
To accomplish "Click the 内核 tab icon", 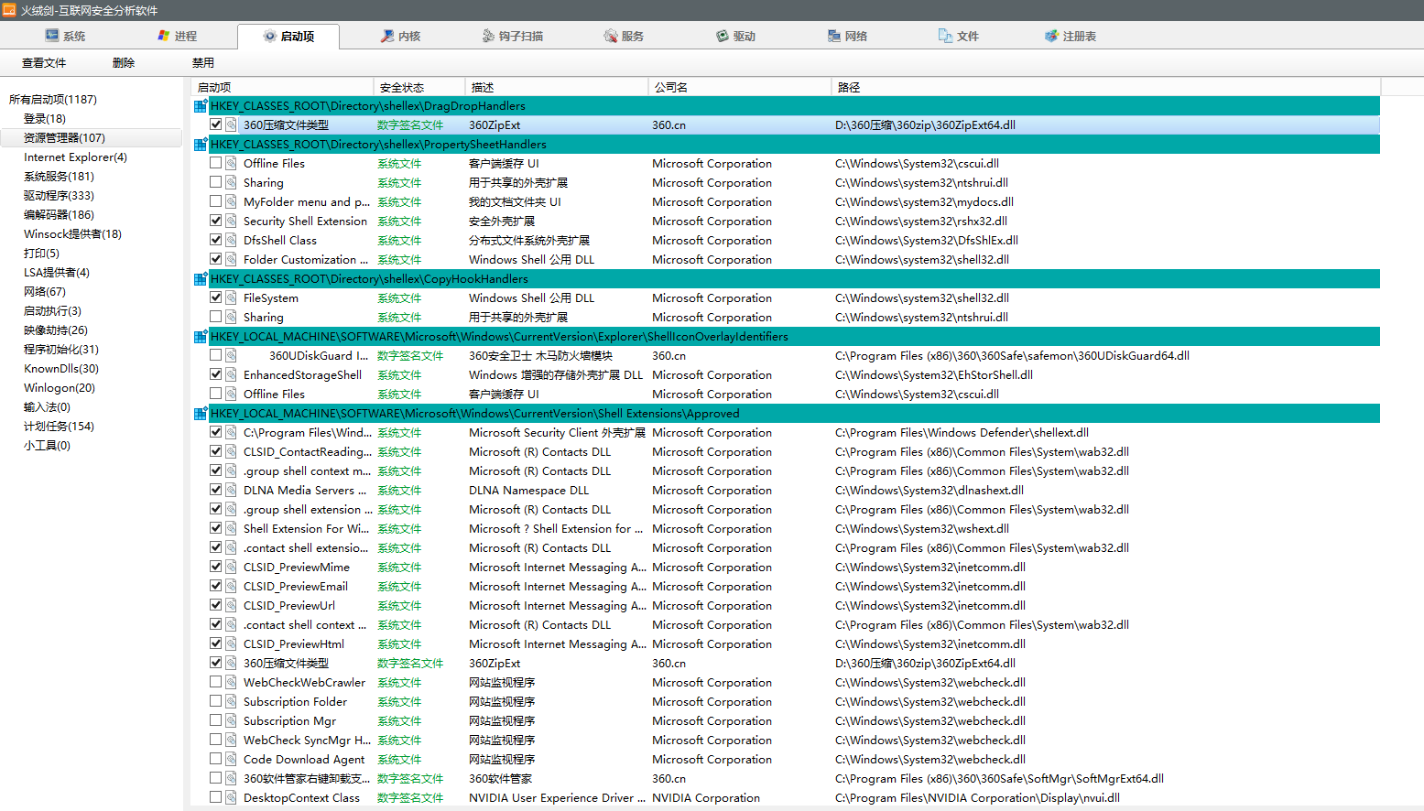I will click(x=388, y=36).
